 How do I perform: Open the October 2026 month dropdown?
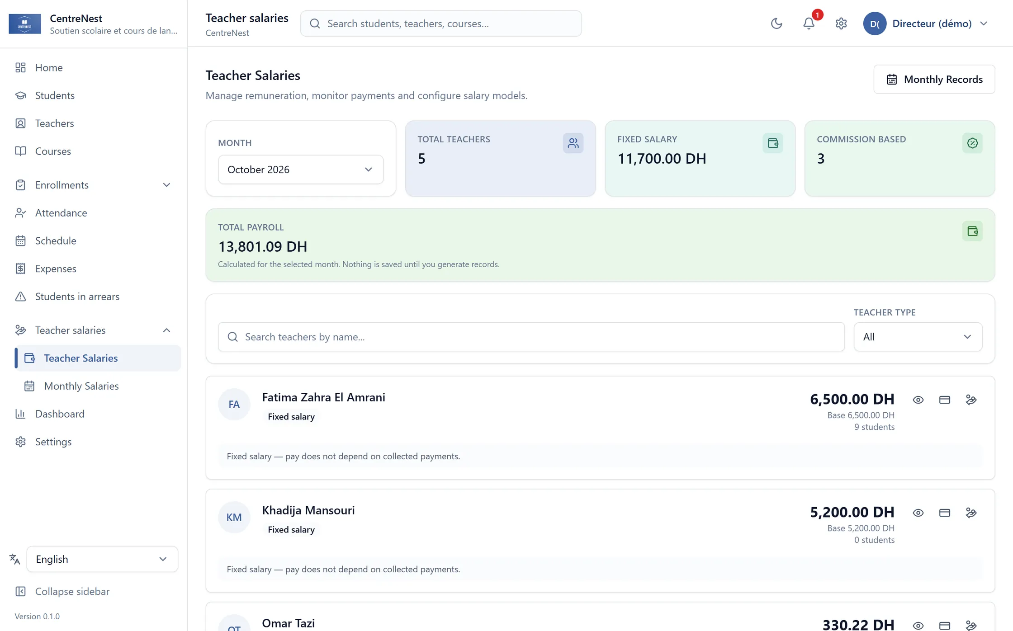[x=301, y=170]
